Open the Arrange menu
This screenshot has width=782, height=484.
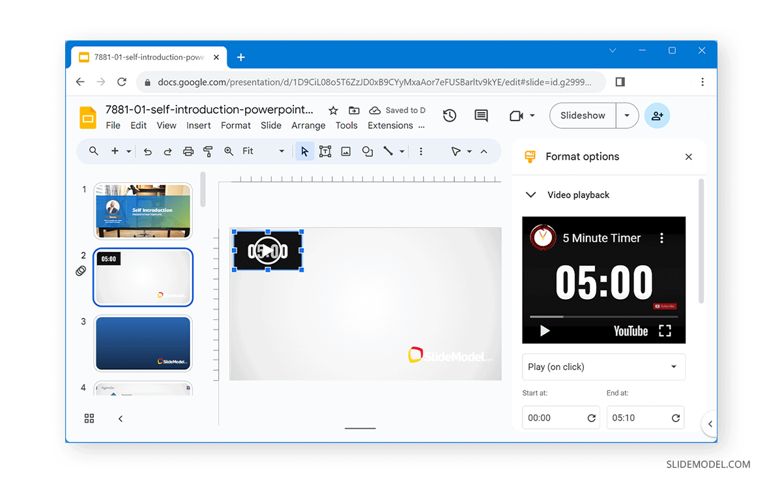308,126
